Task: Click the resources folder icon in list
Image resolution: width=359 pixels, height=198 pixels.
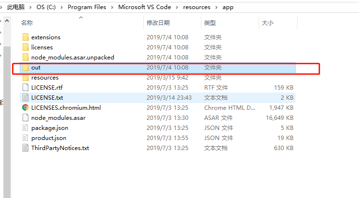Action: click(25, 78)
